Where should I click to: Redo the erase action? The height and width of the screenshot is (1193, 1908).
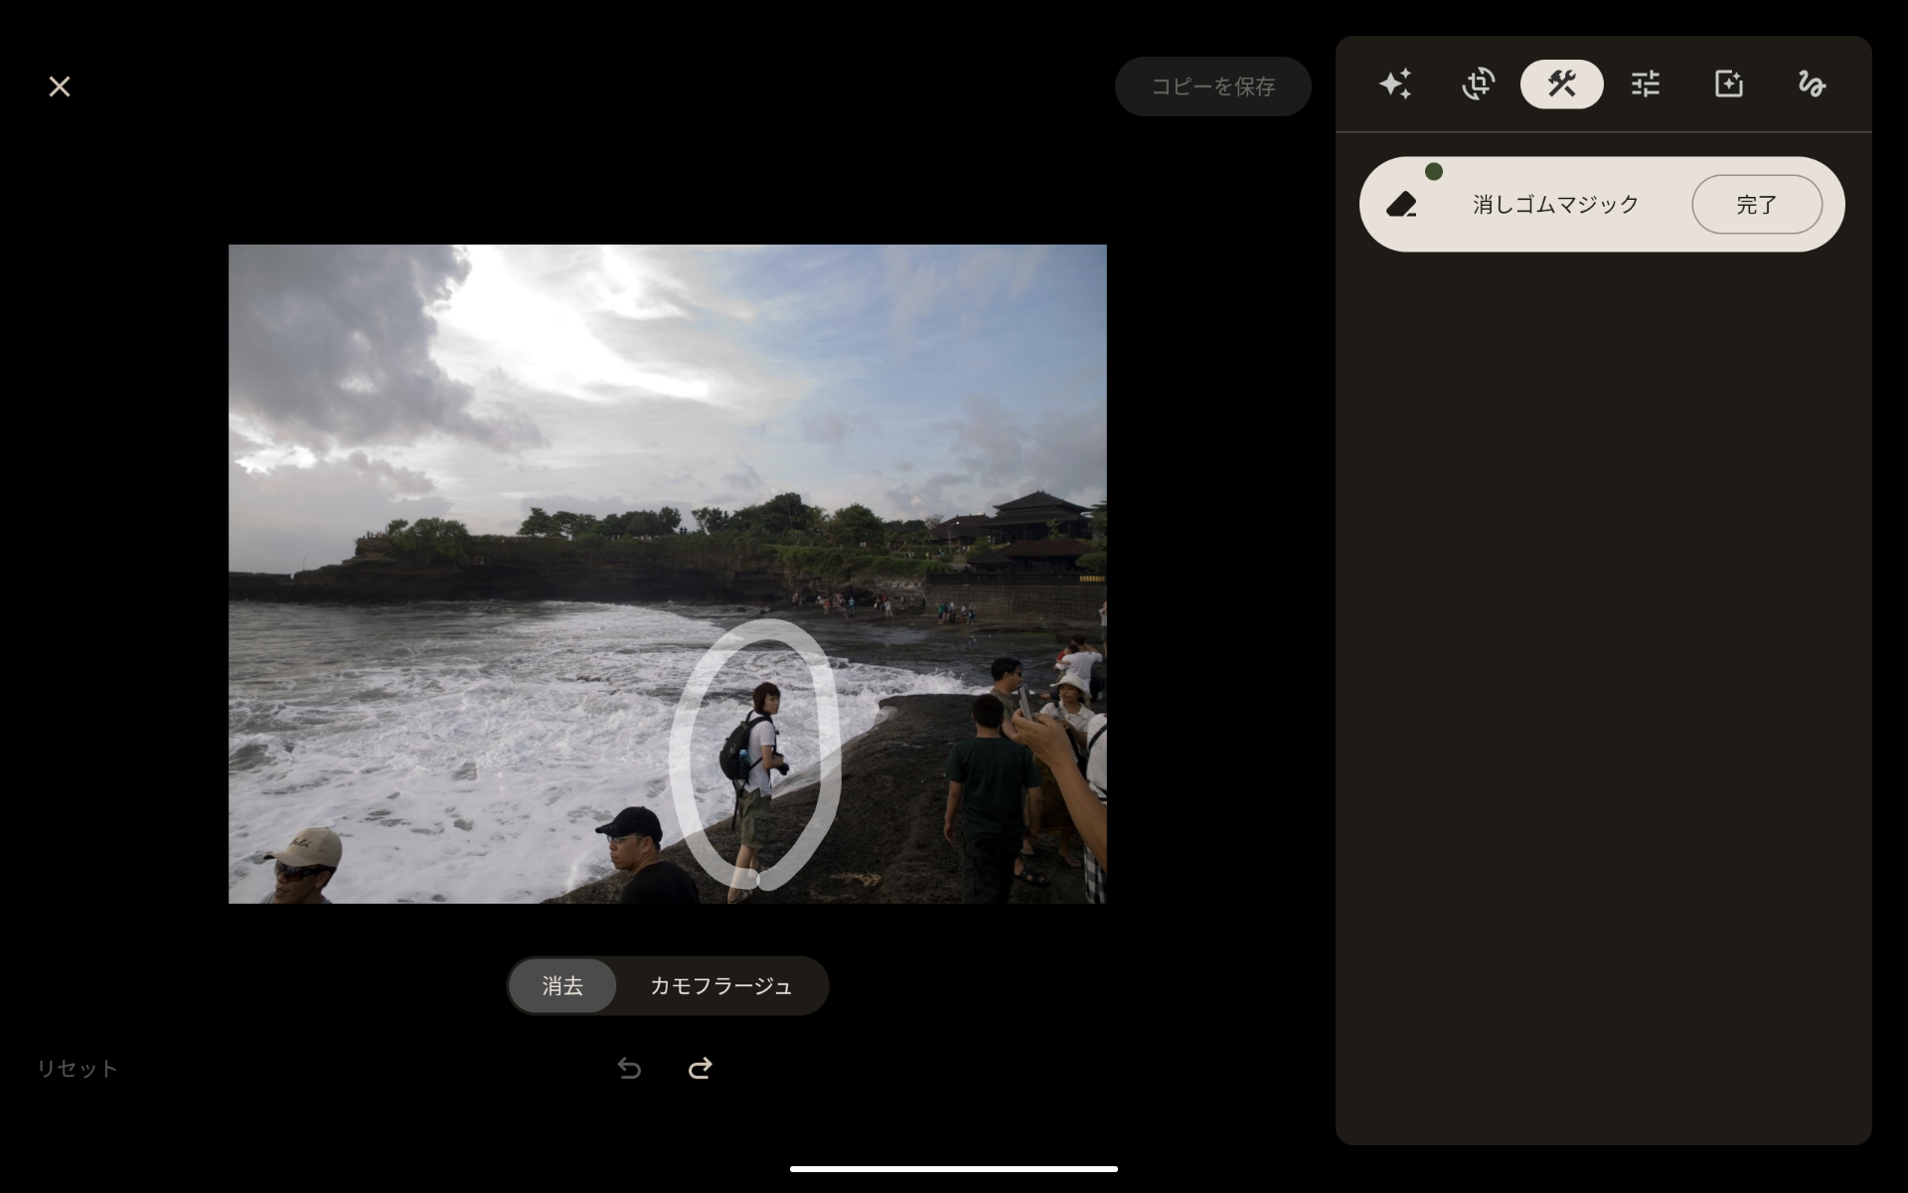click(x=701, y=1068)
